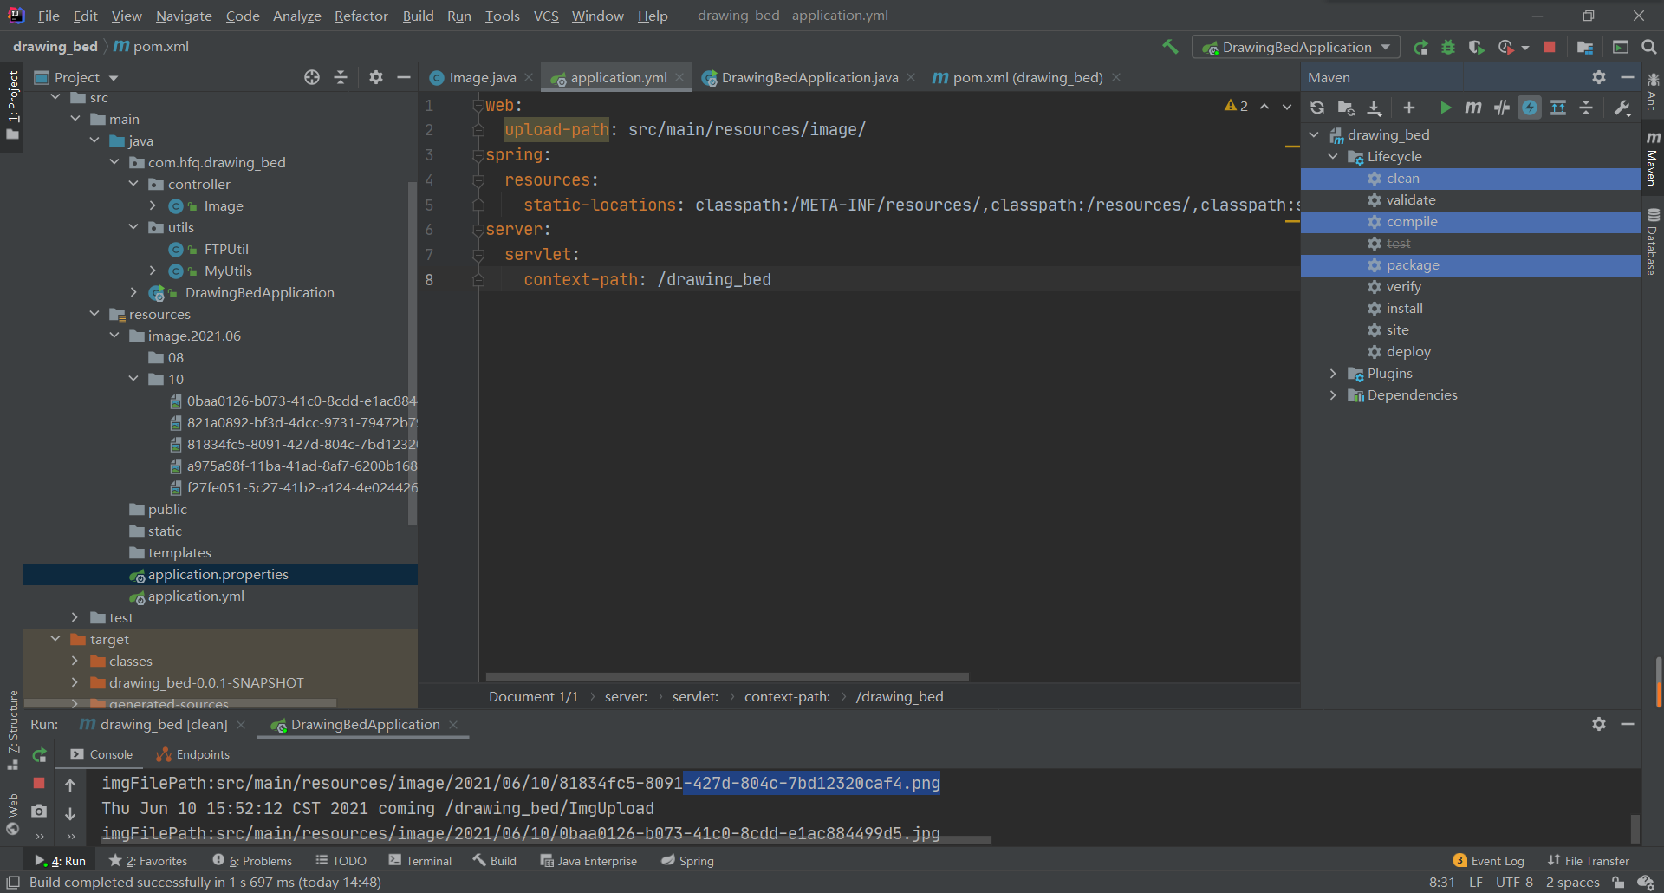The width and height of the screenshot is (1664, 893).
Task: Toggle Offline mode in Maven toolbar
Action: click(x=1530, y=108)
